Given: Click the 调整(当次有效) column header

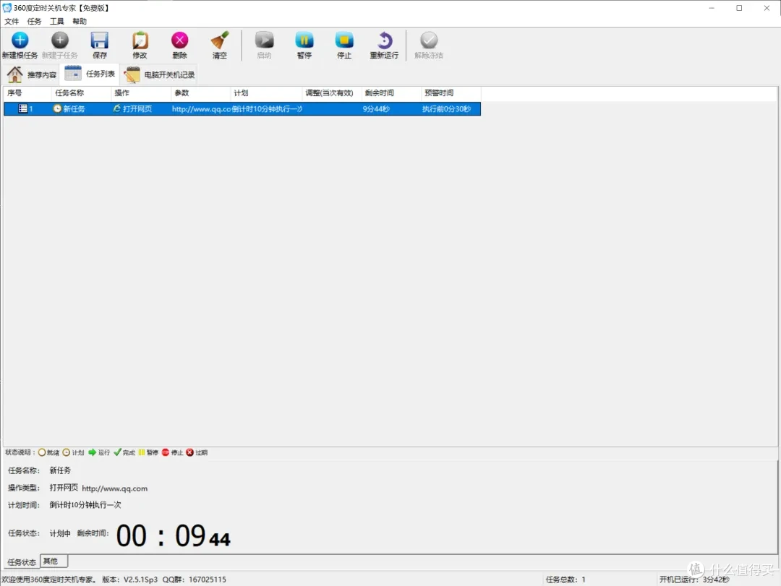Looking at the screenshot, I should click(x=332, y=93).
